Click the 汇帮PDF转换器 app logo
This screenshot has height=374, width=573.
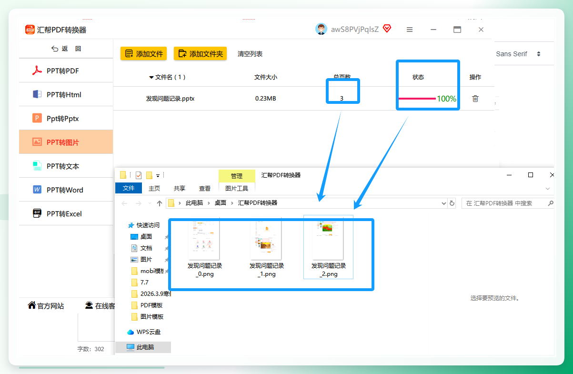30,30
